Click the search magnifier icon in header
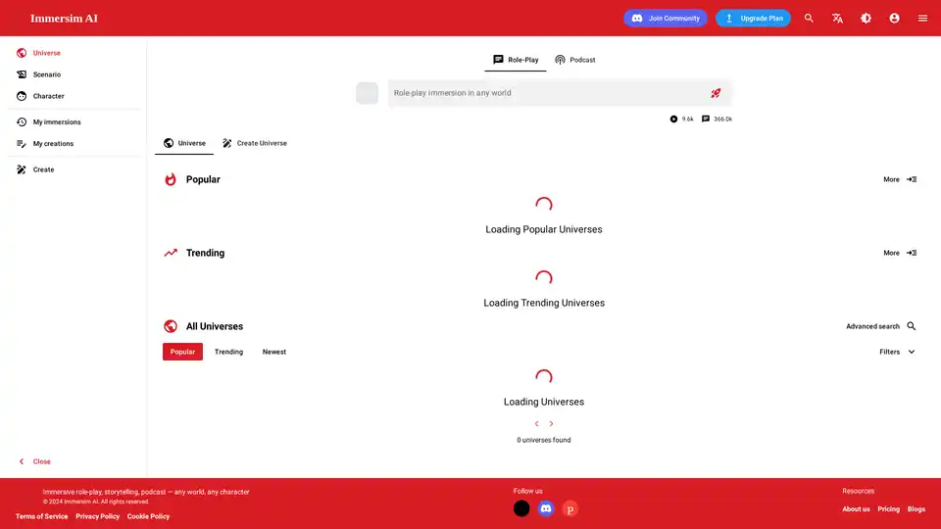Screen dimensions: 941x529 pyautogui.click(x=809, y=18)
